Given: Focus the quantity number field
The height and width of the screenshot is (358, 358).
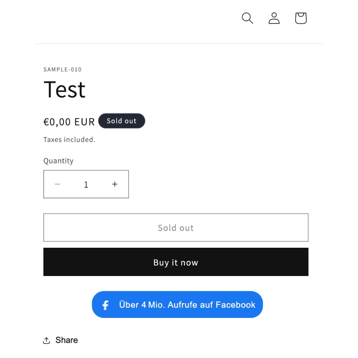Looking at the screenshot, I should click(x=86, y=184).
